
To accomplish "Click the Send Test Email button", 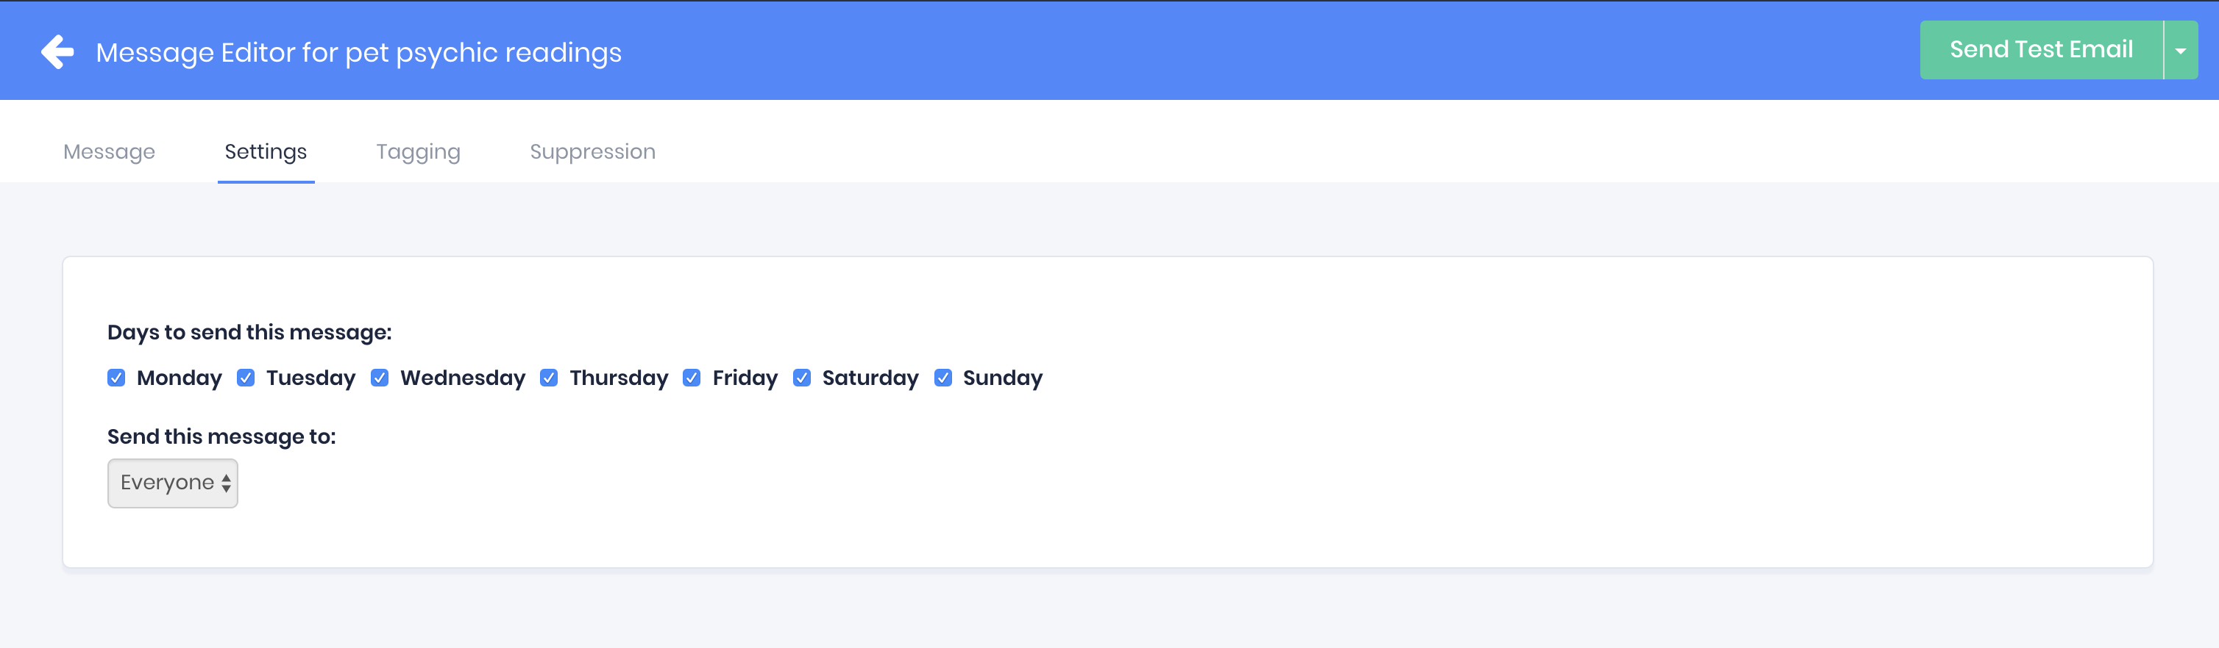I will pyautogui.click(x=2041, y=50).
